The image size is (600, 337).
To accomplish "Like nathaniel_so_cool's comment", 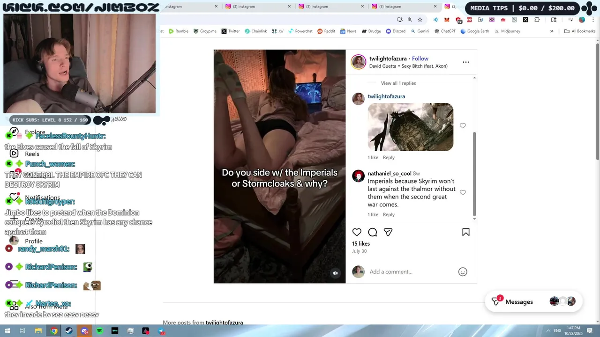I will (x=463, y=192).
